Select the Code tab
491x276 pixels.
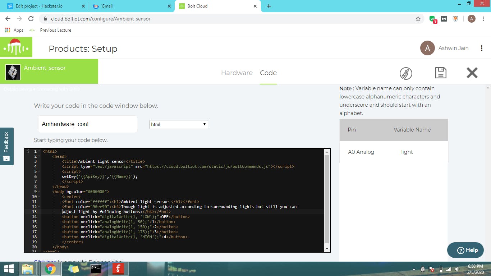[268, 73]
